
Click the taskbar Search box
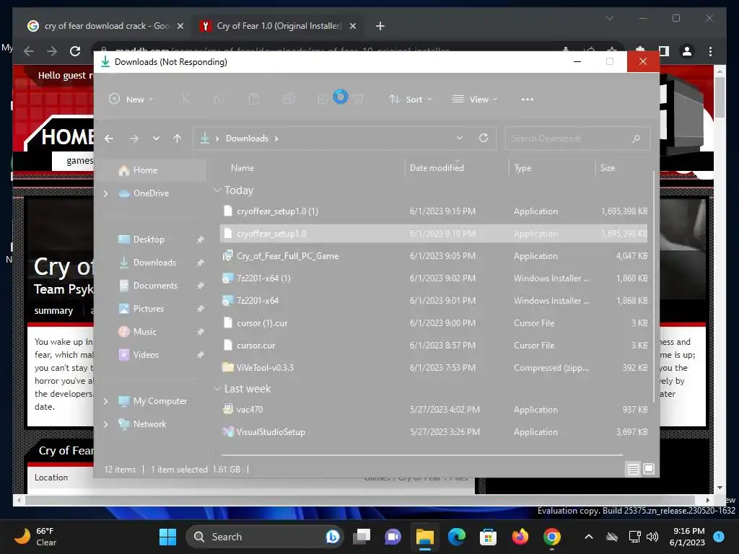[264, 537]
